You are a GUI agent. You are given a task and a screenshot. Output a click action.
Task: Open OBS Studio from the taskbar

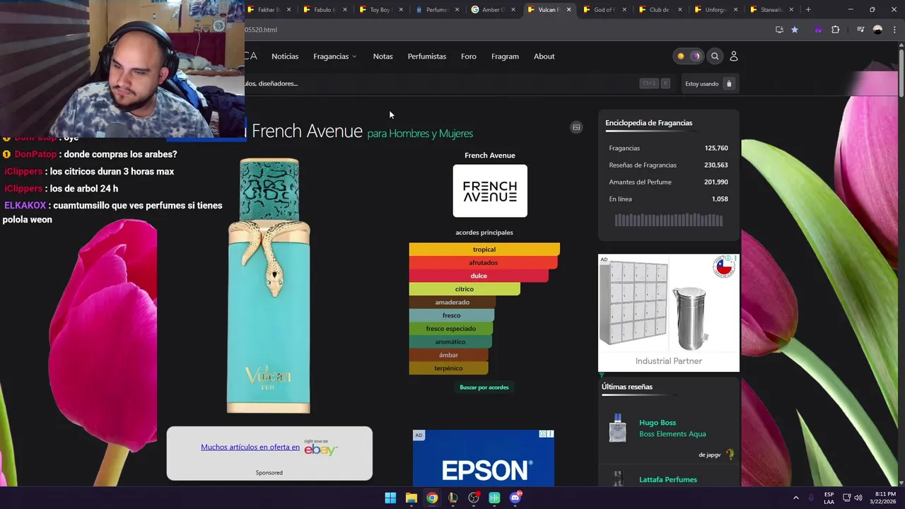tap(474, 498)
